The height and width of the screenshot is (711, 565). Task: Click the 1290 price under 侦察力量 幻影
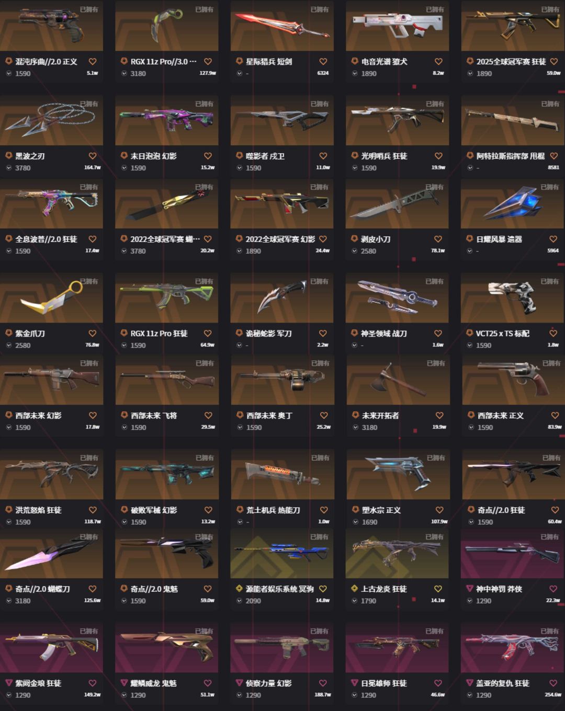point(253,695)
